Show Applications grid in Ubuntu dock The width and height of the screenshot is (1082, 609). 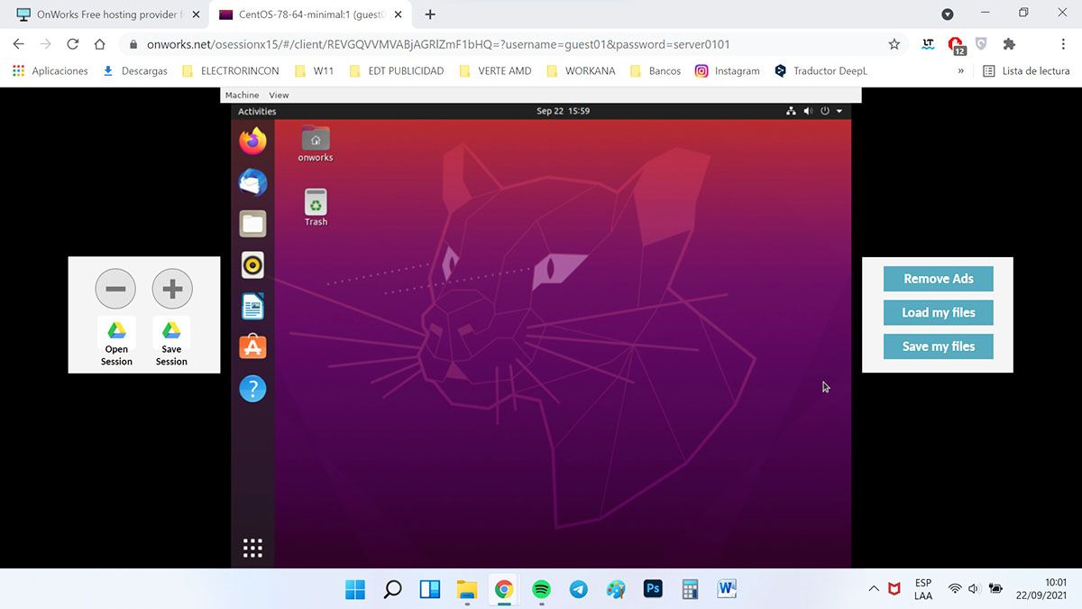[252, 548]
